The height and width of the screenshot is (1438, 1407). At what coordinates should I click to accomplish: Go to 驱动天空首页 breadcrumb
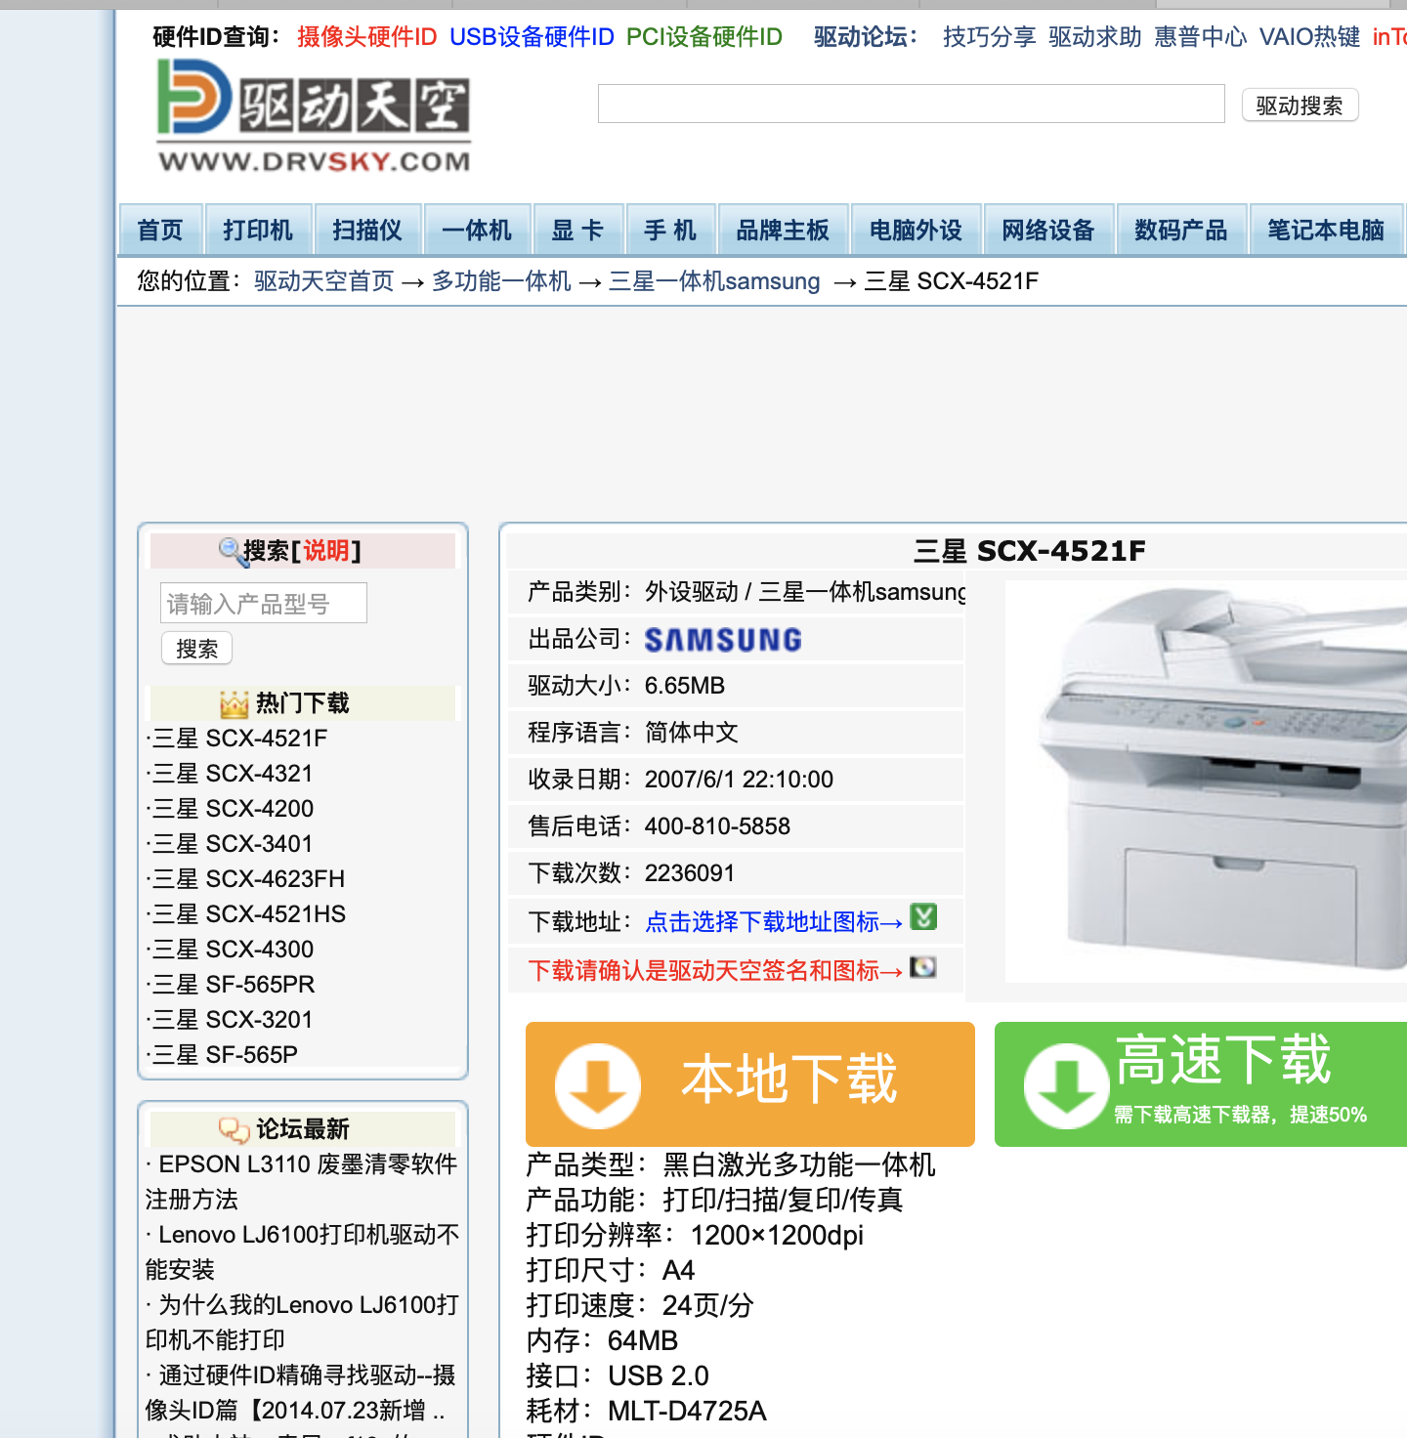click(324, 281)
